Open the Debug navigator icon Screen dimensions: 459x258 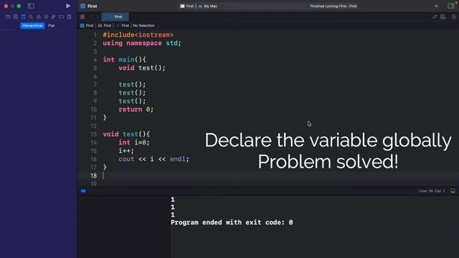[x=54, y=16]
